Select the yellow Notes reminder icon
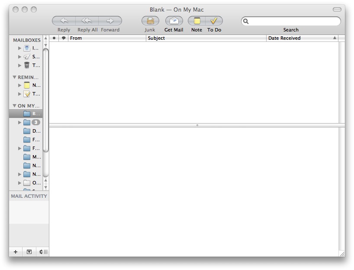 click(27, 85)
